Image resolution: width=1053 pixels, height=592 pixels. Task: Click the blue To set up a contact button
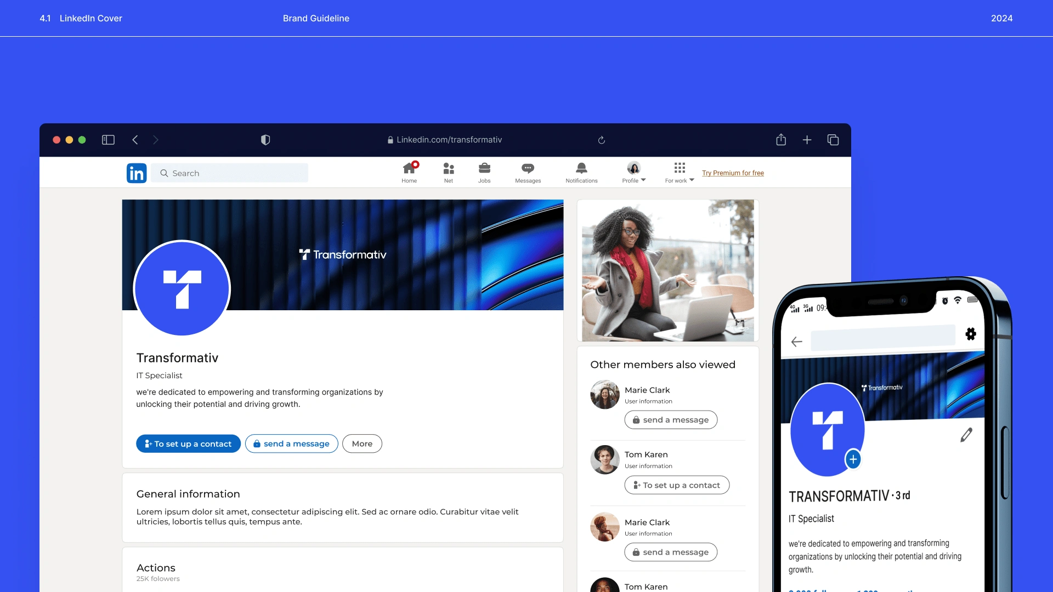click(x=188, y=444)
